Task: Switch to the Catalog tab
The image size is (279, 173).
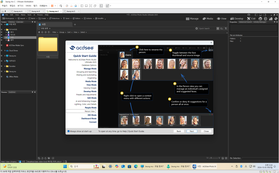Action: [12, 22]
